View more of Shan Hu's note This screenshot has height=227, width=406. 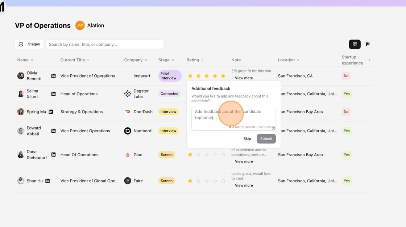pyautogui.click(x=244, y=186)
